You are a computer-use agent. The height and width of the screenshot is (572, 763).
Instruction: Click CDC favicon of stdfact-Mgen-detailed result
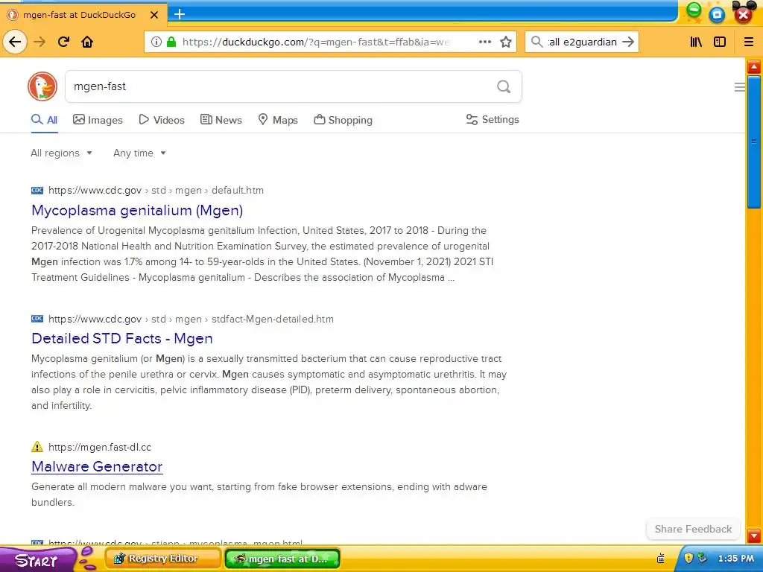tap(37, 319)
